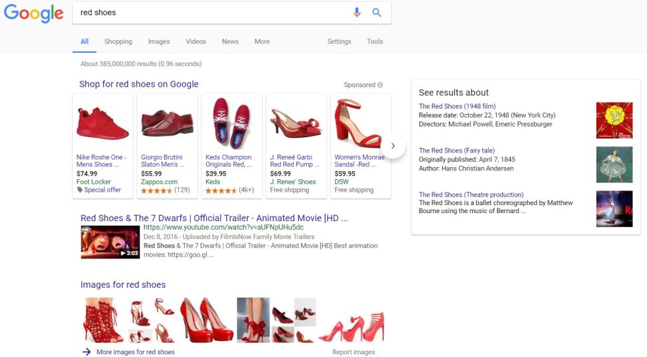Screen dimensions: 647x357
Task: Click the red platform pumps image
Action: coord(207,320)
